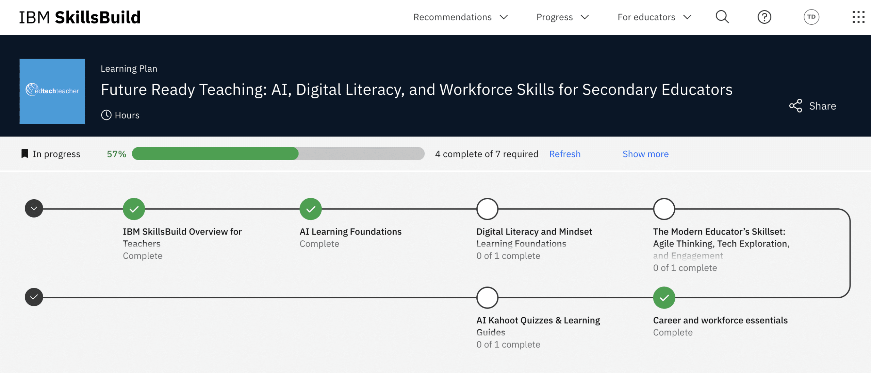
Task: Click the bookmark icon beside In progress
Action: coord(24,153)
